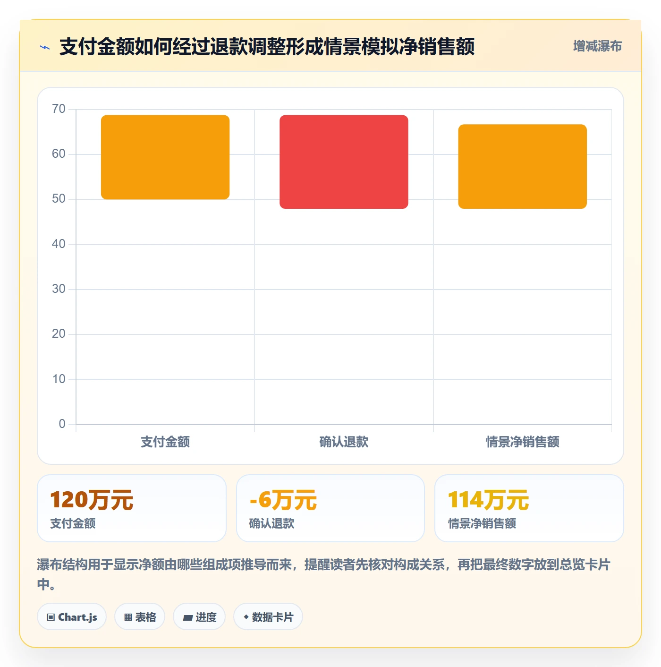Click y-axis tick value 60
The width and height of the screenshot is (661, 667).
point(59,154)
